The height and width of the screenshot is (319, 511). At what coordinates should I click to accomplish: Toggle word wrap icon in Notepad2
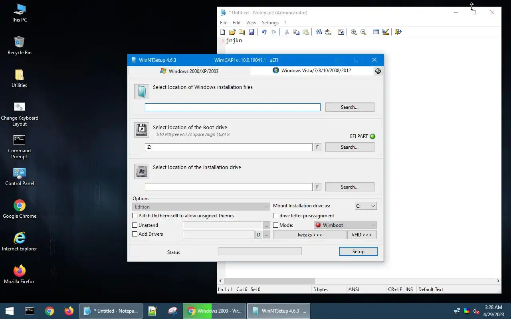click(341, 32)
